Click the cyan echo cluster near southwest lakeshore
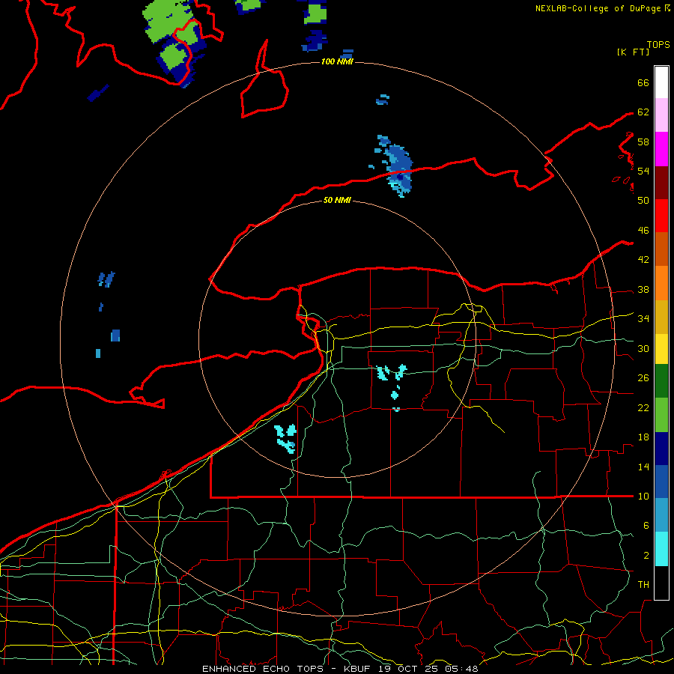Viewport: 674px width, 674px height. pos(286,438)
